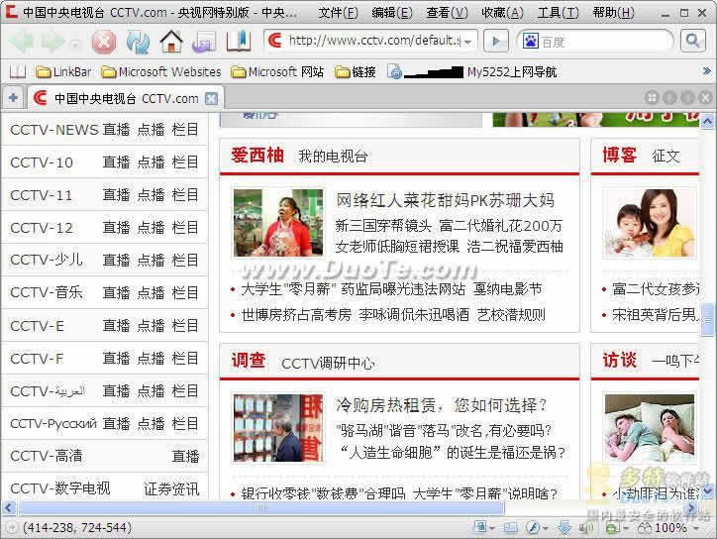Open the 工具(T) menu

tap(558, 13)
